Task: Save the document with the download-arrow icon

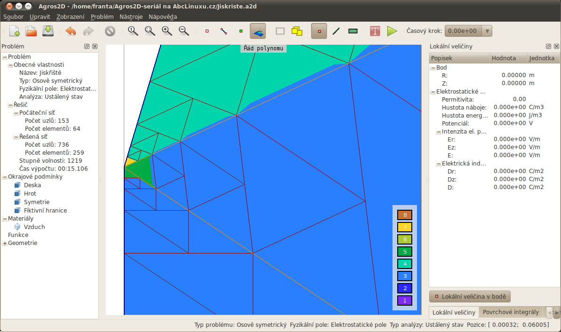Action: [x=48, y=31]
